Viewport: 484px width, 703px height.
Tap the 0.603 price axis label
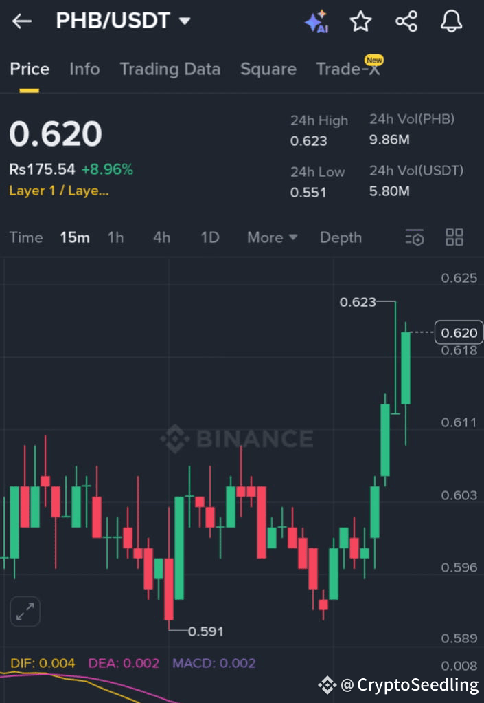(459, 495)
